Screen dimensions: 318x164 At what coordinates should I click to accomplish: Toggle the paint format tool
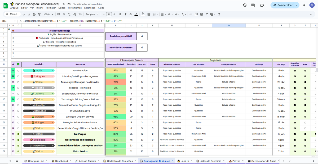click(40, 14)
